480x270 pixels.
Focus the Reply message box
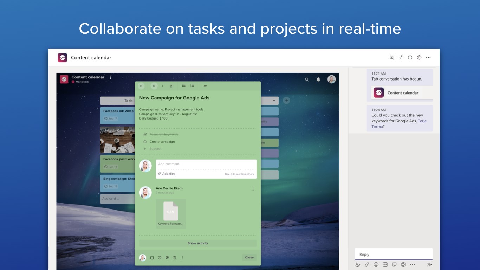point(394,254)
